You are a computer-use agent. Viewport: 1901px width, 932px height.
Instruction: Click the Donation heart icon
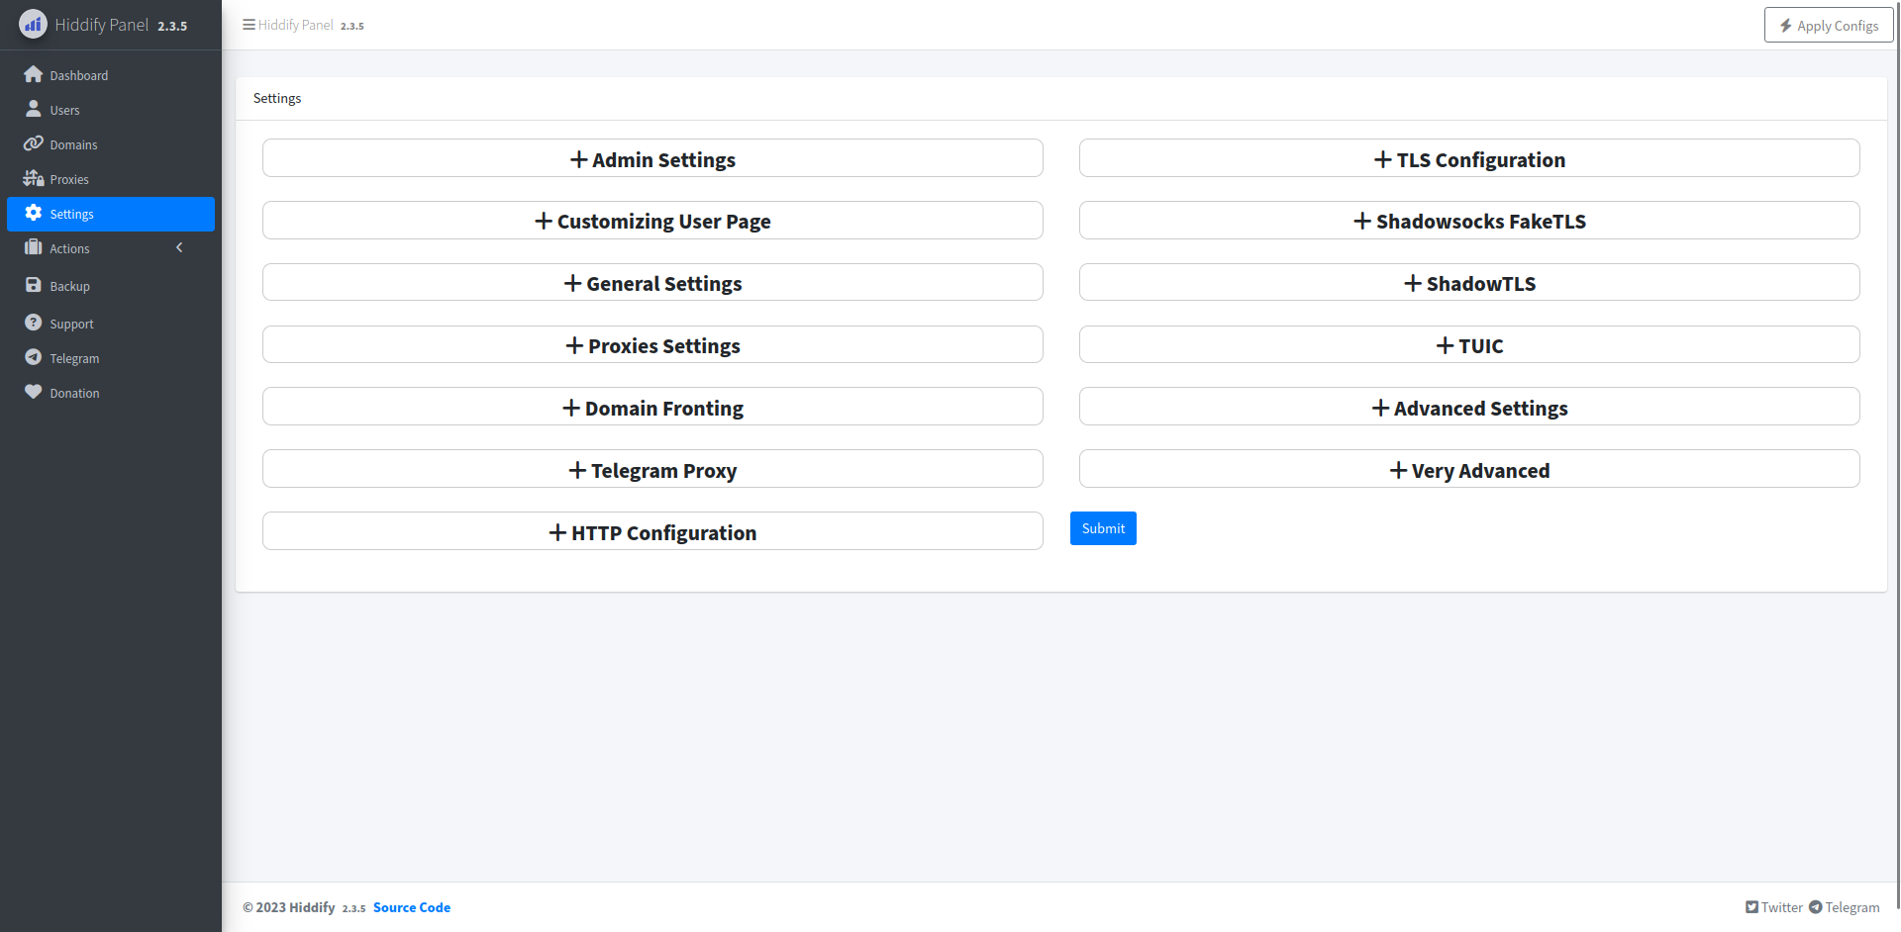click(33, 391)
